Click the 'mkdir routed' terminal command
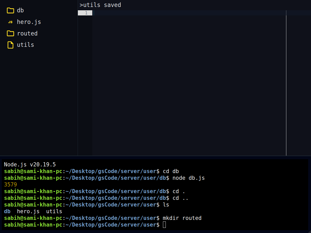This screenshot has height=233, width=311. 182,218
